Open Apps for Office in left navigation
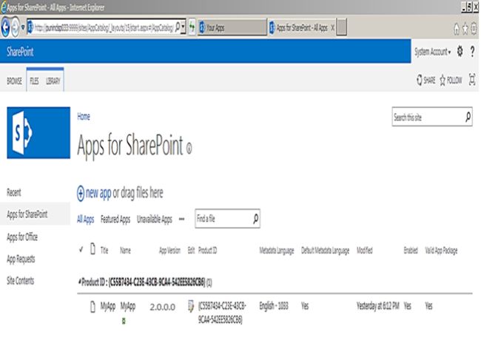Screen dimensions: 481x340 click(x=22, y=237)
